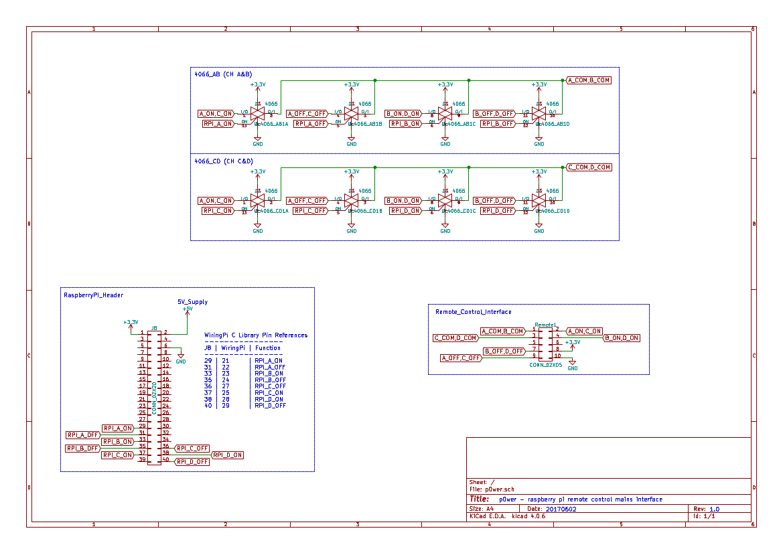
Task: Click the +5V power symbol under 5V_Supply
Action: (188, 311)
